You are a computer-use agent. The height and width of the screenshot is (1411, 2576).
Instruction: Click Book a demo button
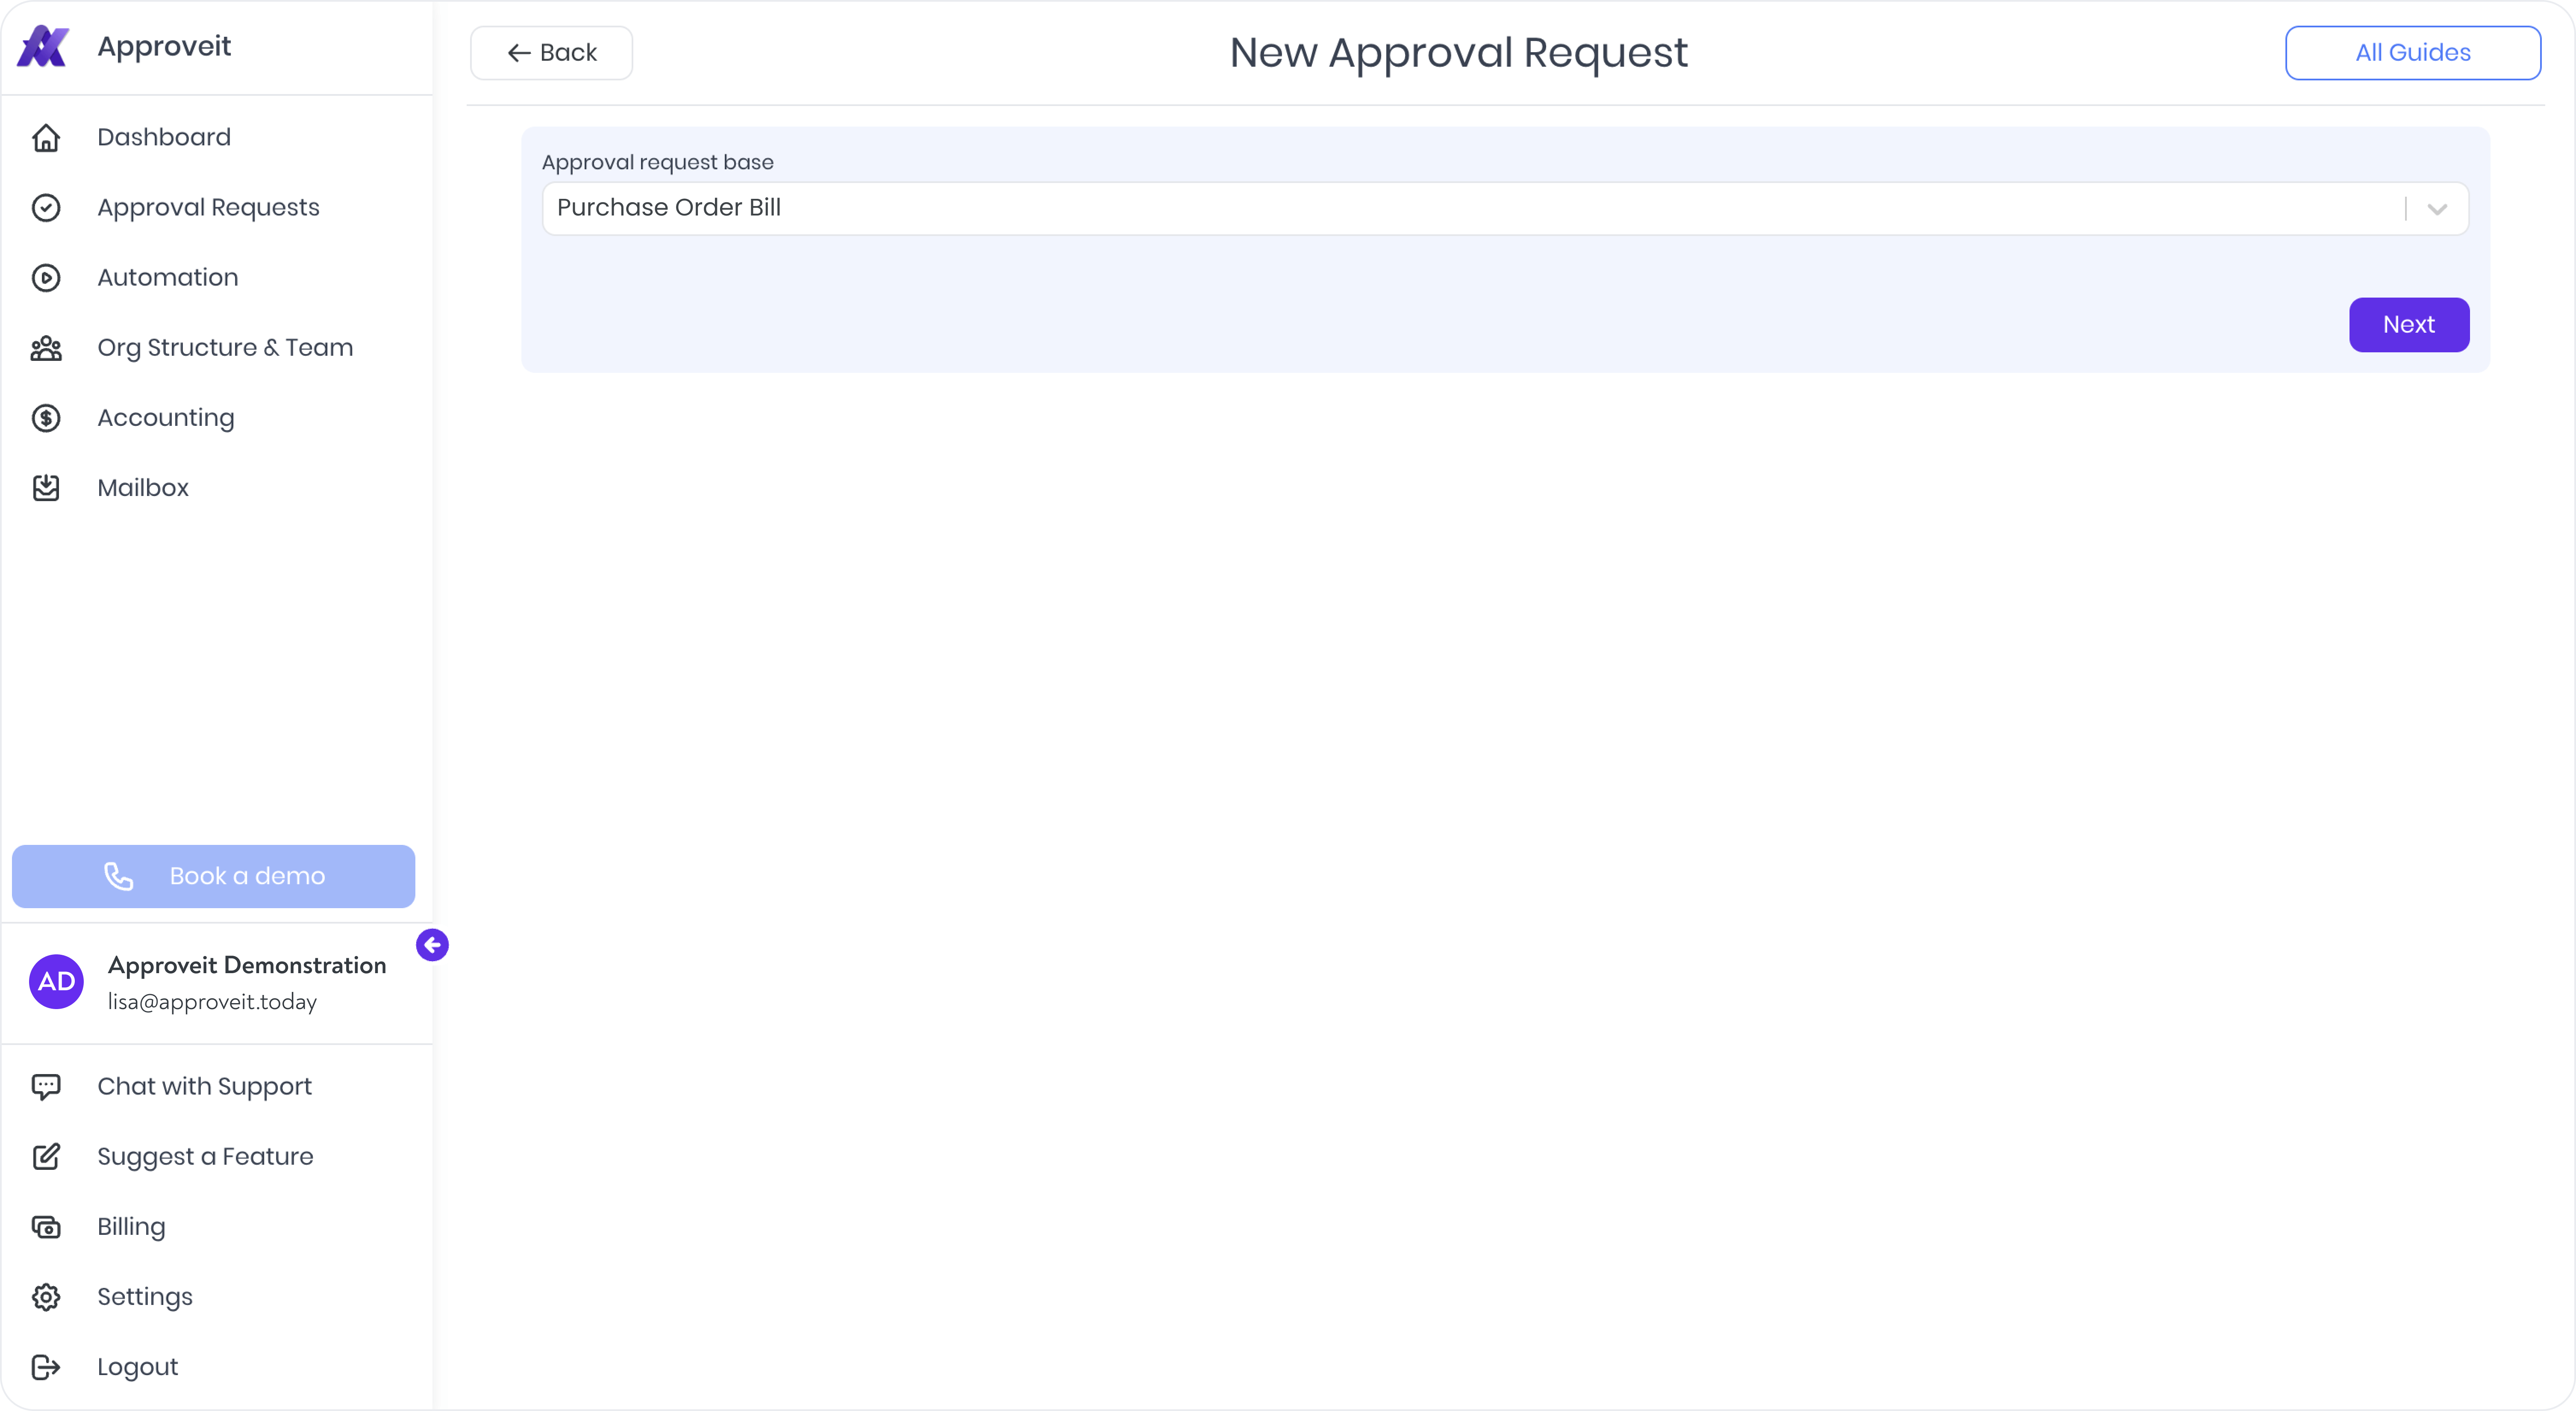(213, 876)
